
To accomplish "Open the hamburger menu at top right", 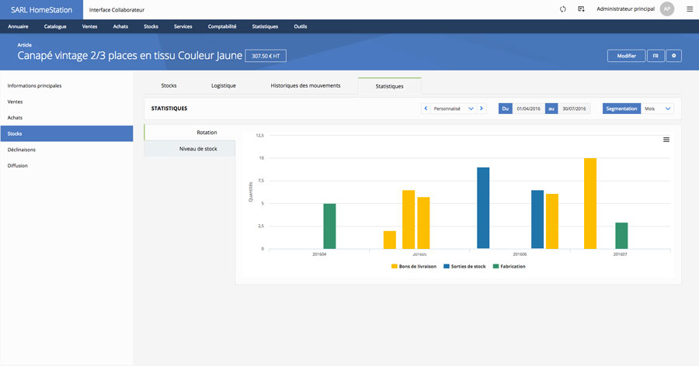I will point(690,9).
